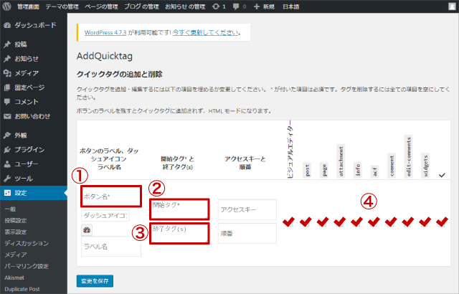
Task: Open パーマリンク設定 settings submenu
Action: [27, 266]
